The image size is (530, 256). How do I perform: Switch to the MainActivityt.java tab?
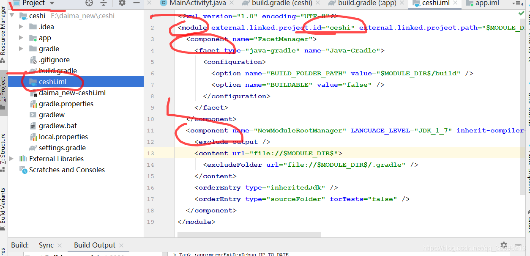coord(197,3)
